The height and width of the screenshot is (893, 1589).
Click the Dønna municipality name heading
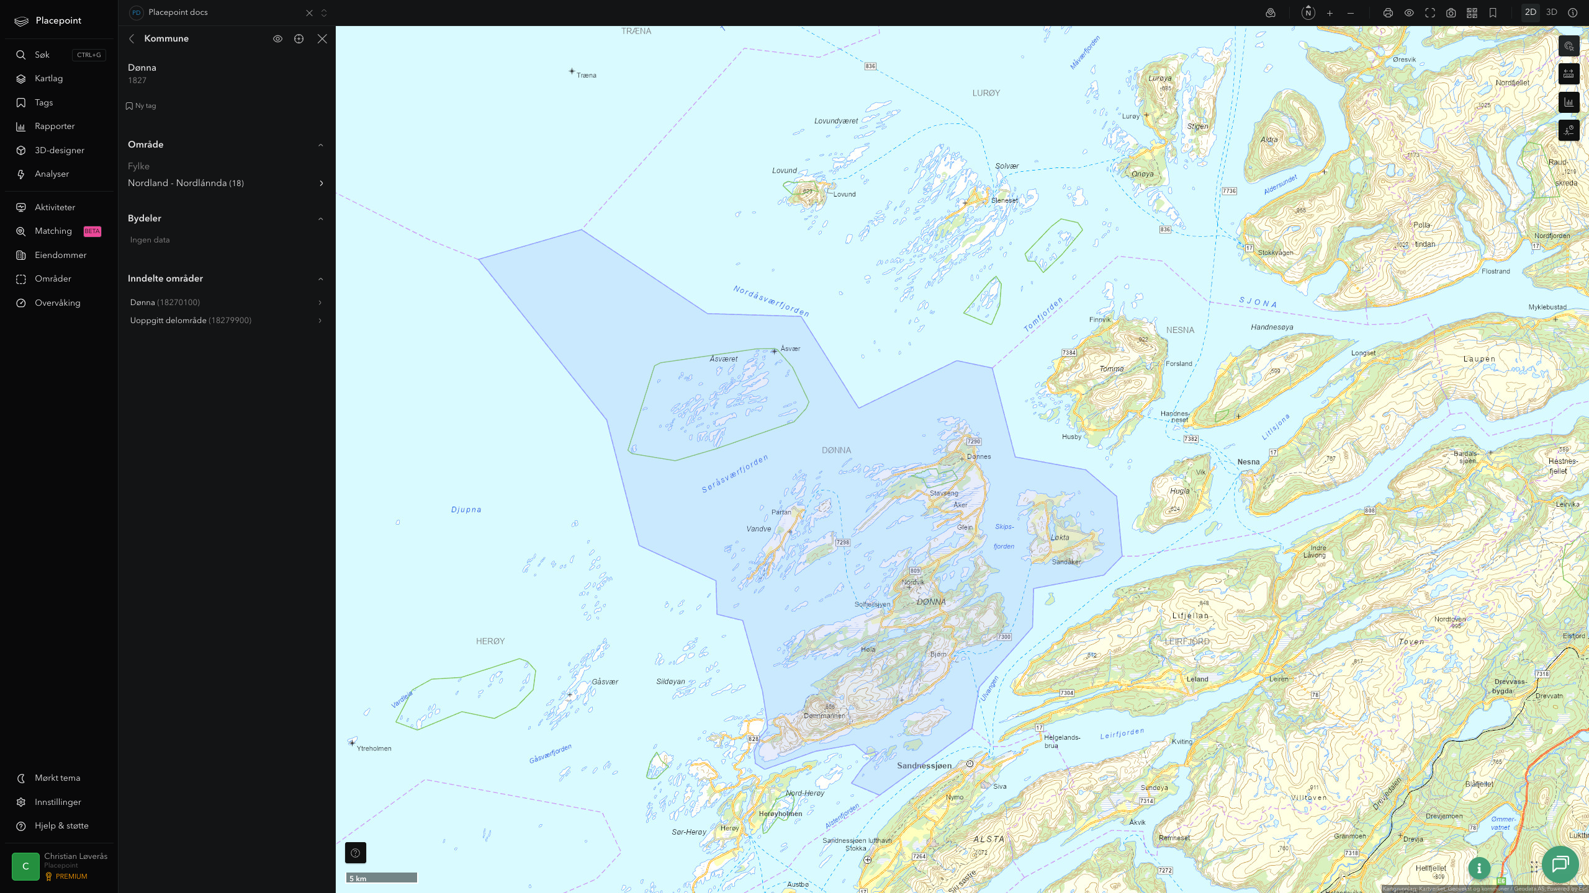[x=142, y=68]
